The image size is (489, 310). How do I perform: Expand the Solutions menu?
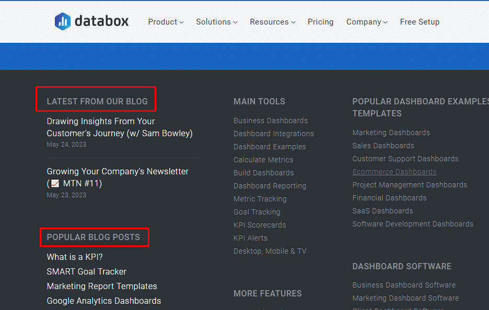coord(217,22)
